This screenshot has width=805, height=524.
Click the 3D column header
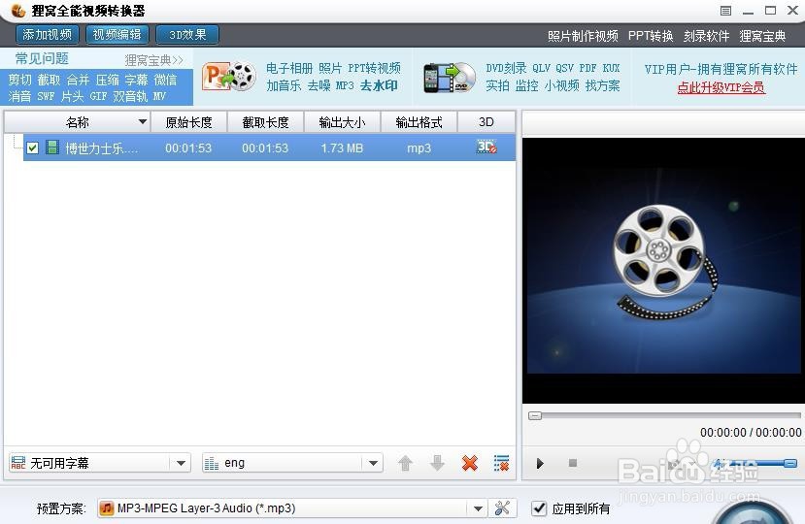click(486, 122)
